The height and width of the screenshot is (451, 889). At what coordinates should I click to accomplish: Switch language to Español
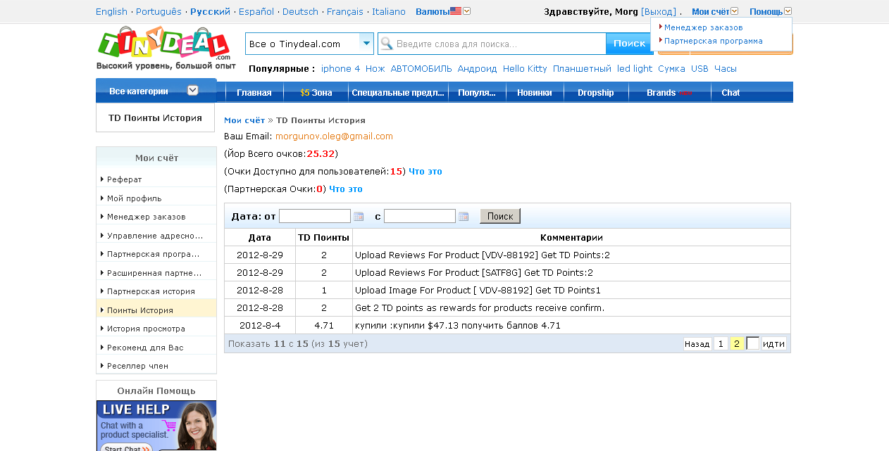coord(256,11)
